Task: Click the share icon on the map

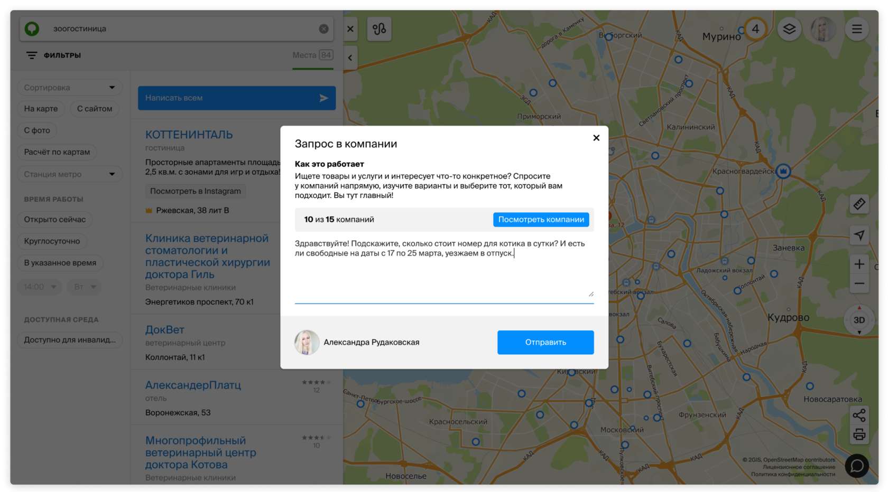Action: 859,415
